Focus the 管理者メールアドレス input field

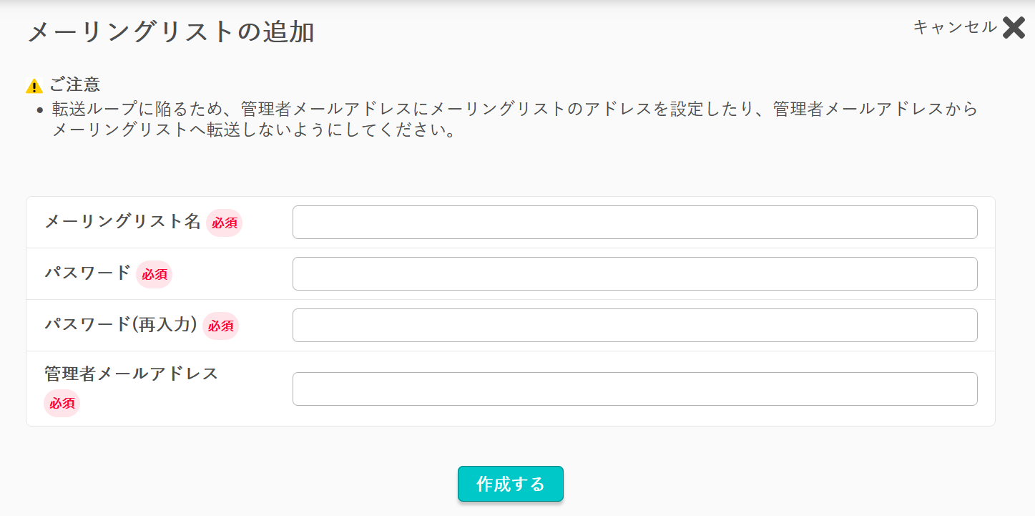(x=634, y=389)
